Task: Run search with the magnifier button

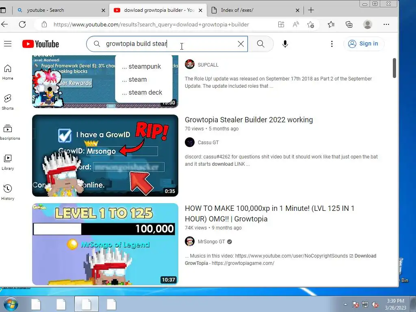Action: tap(261, 44)
